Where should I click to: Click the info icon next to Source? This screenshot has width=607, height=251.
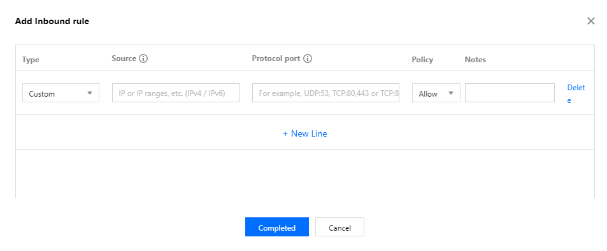coord(143,58)
